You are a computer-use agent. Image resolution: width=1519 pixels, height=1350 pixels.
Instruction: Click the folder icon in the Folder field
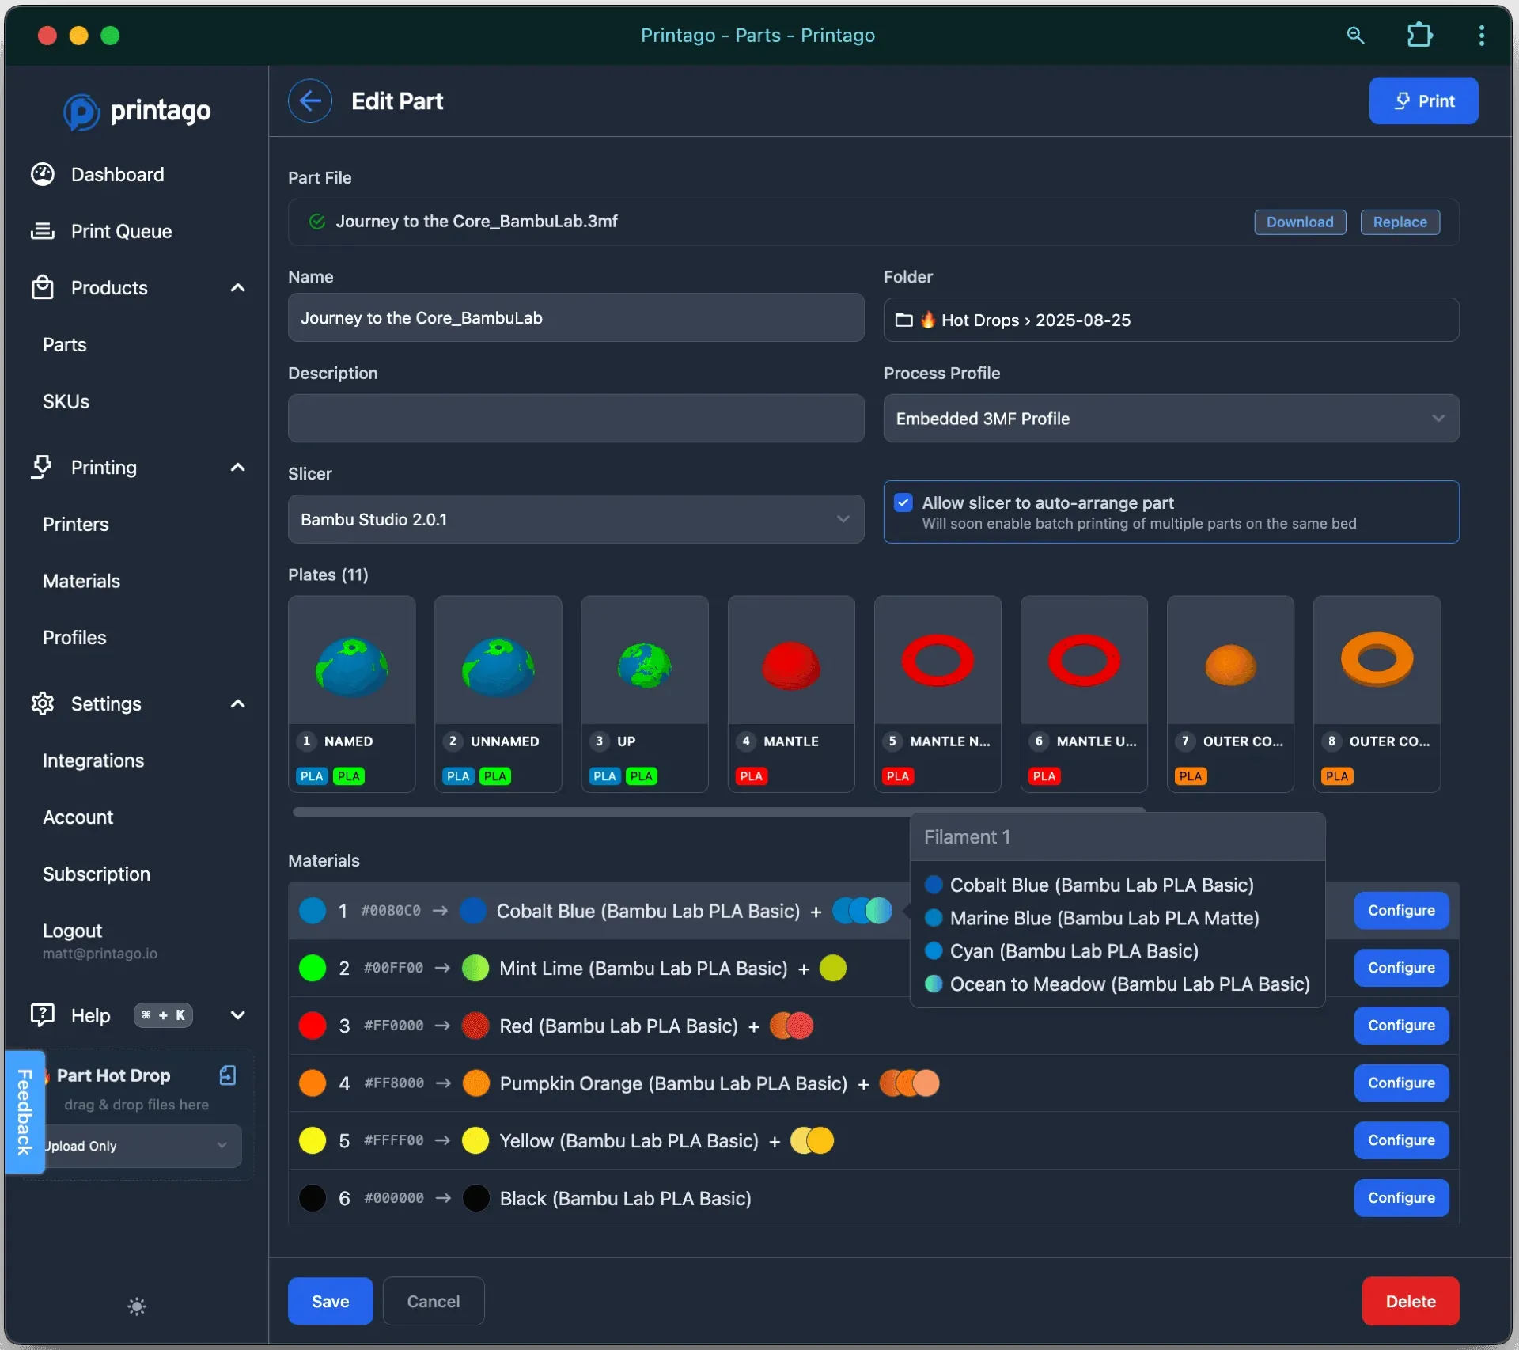pyautogui.click(x=903, y=320)
